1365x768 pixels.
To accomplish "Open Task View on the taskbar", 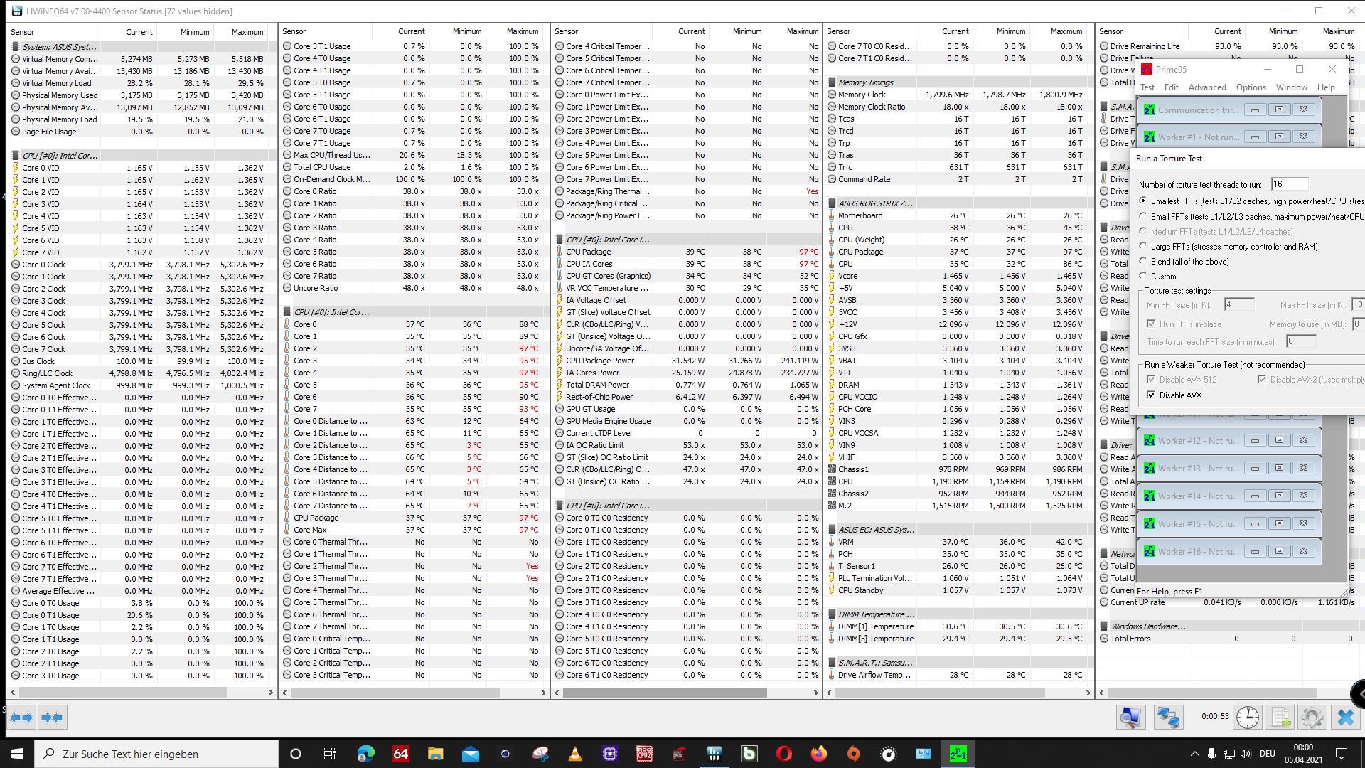I will coord(329,754).
